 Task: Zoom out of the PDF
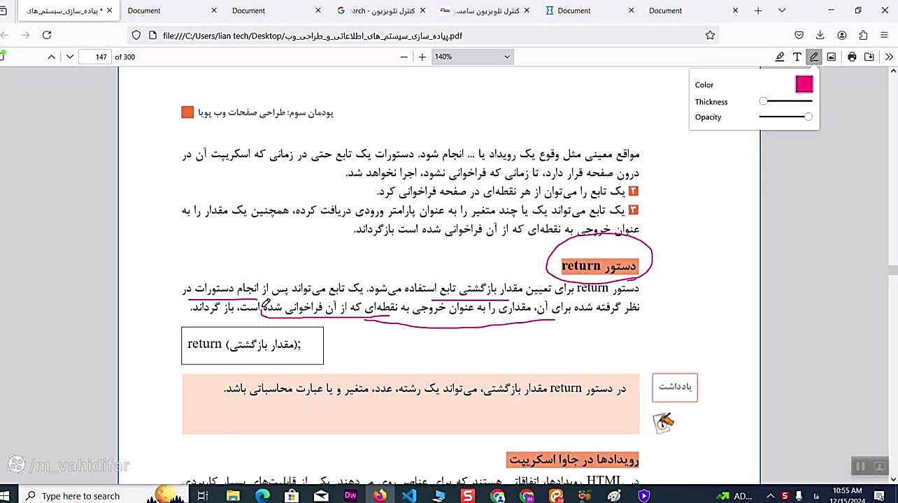404,57
